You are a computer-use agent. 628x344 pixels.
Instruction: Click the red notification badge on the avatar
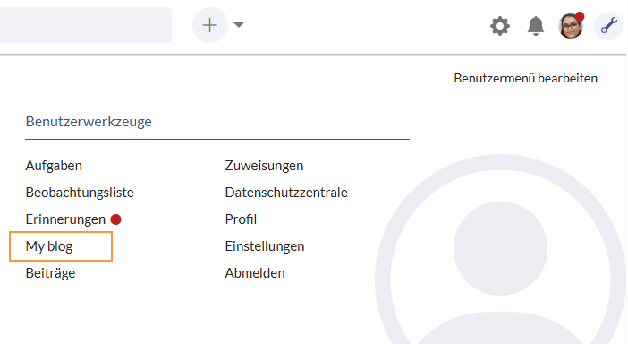click(x=580, y=17)
